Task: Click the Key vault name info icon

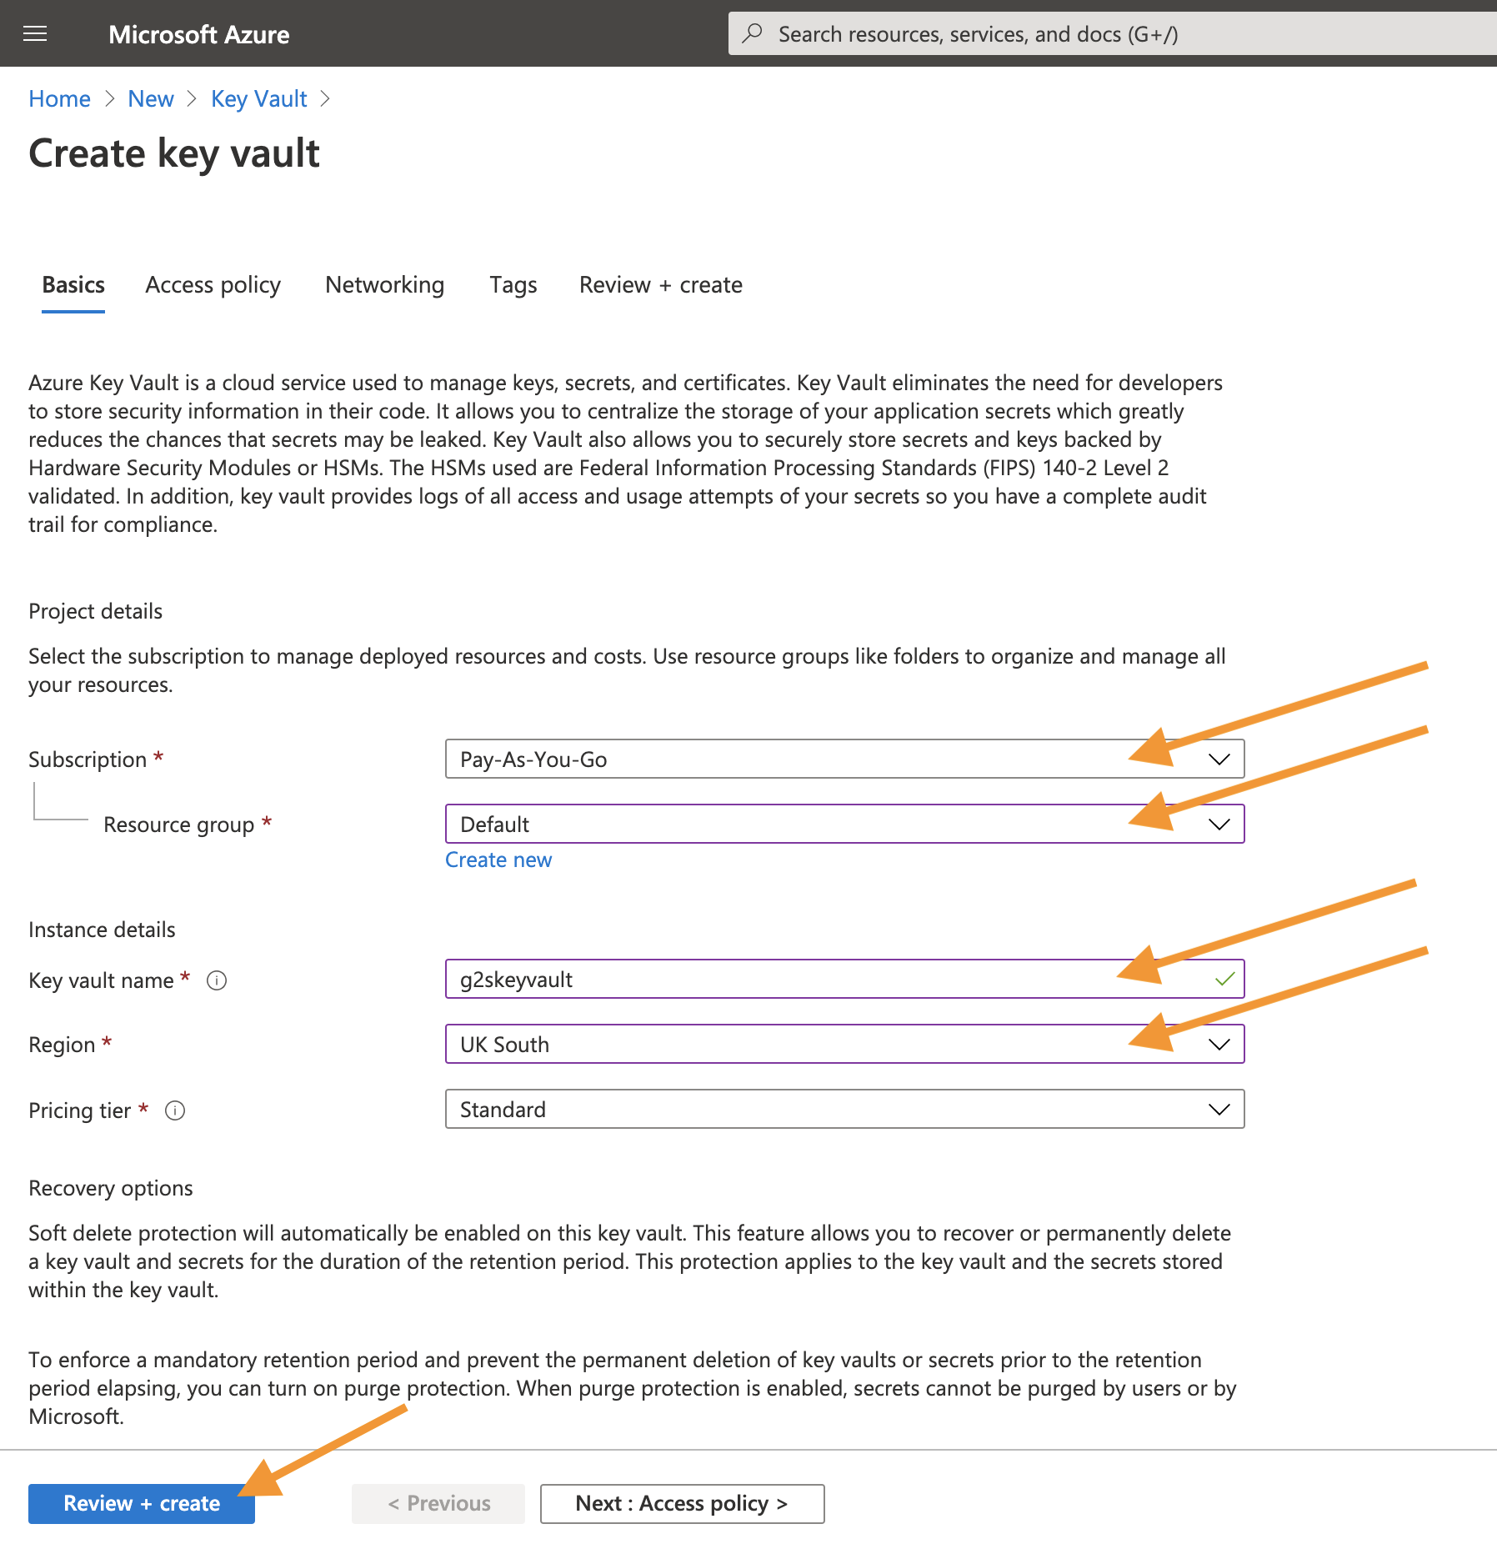Action: tap(217, 980)
